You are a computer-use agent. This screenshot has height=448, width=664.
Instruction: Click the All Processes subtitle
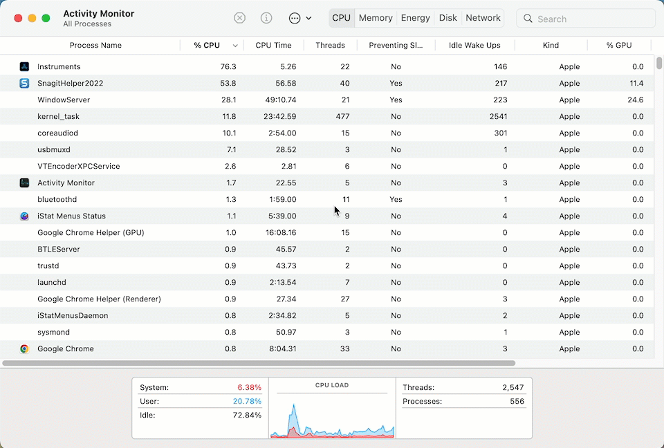(x=87, y=24)
